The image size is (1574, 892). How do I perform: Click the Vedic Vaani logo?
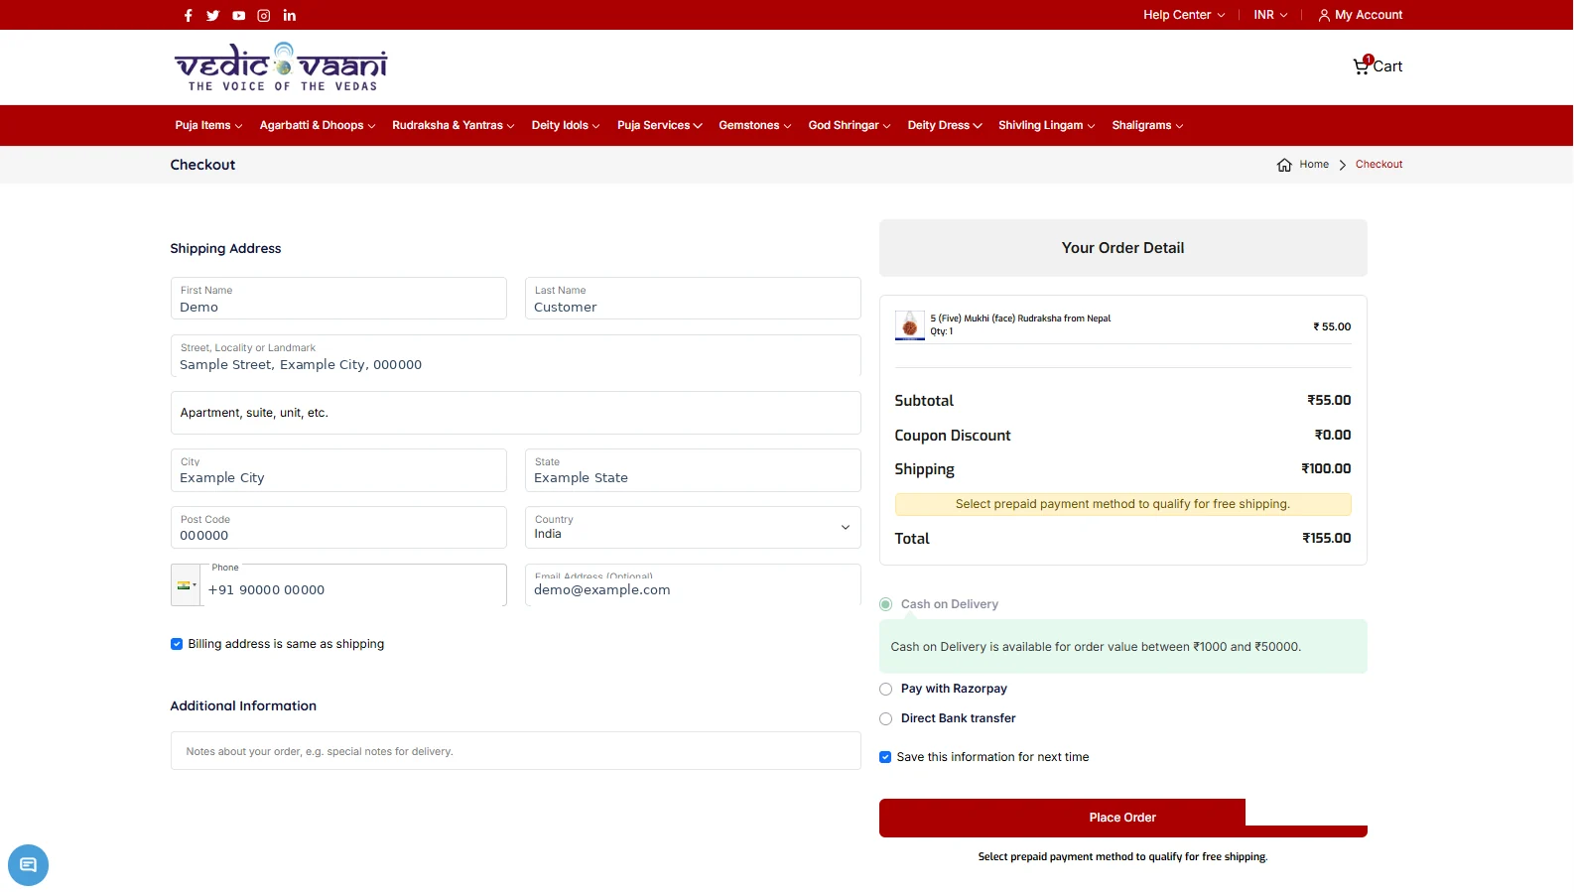(281, 66)
